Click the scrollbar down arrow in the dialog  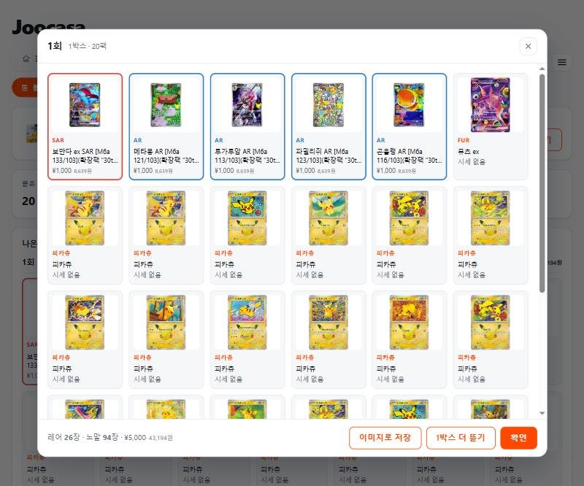542,413
